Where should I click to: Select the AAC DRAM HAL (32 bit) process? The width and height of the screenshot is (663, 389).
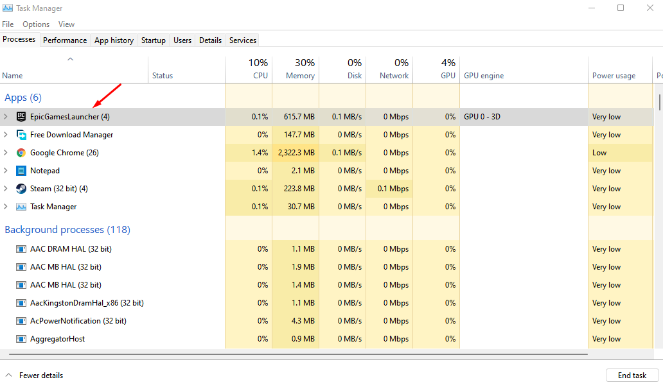(71, 249)
